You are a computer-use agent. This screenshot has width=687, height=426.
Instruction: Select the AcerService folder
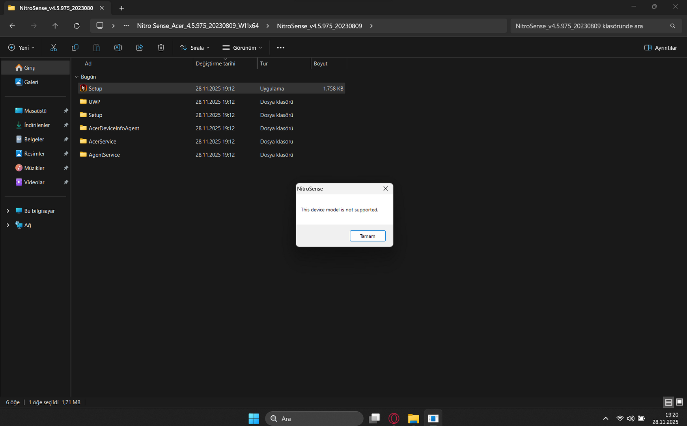point(211,142)
